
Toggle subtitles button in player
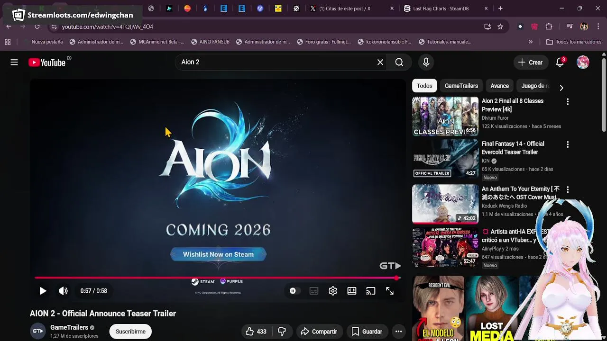coord(314,291)
